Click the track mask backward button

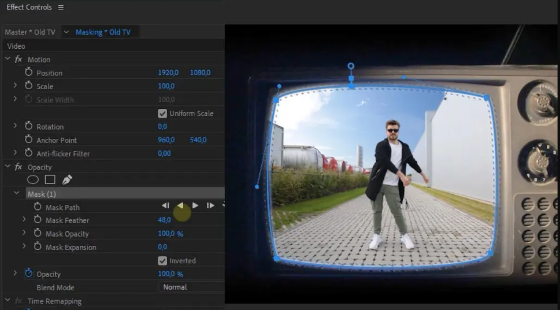pyautogui.click(x=181, y=205)
